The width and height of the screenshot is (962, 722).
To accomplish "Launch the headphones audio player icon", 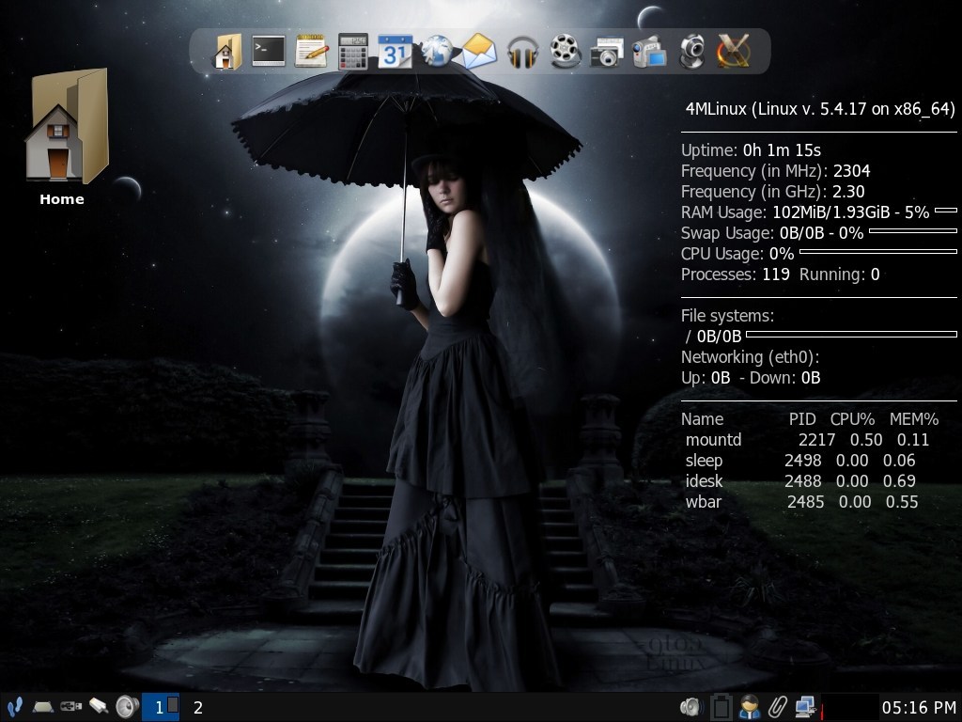I will point(522,52).
